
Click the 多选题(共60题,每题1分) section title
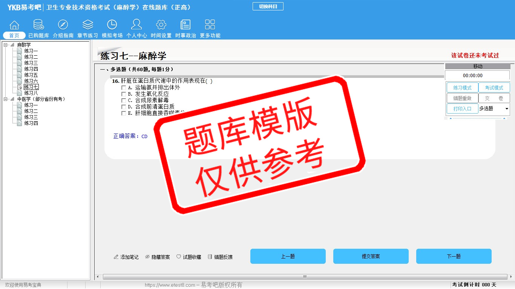pos(137,69)
